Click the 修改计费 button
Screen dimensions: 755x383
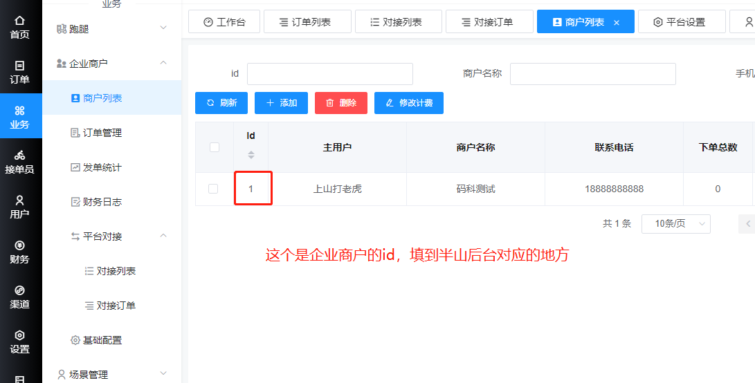409,103
